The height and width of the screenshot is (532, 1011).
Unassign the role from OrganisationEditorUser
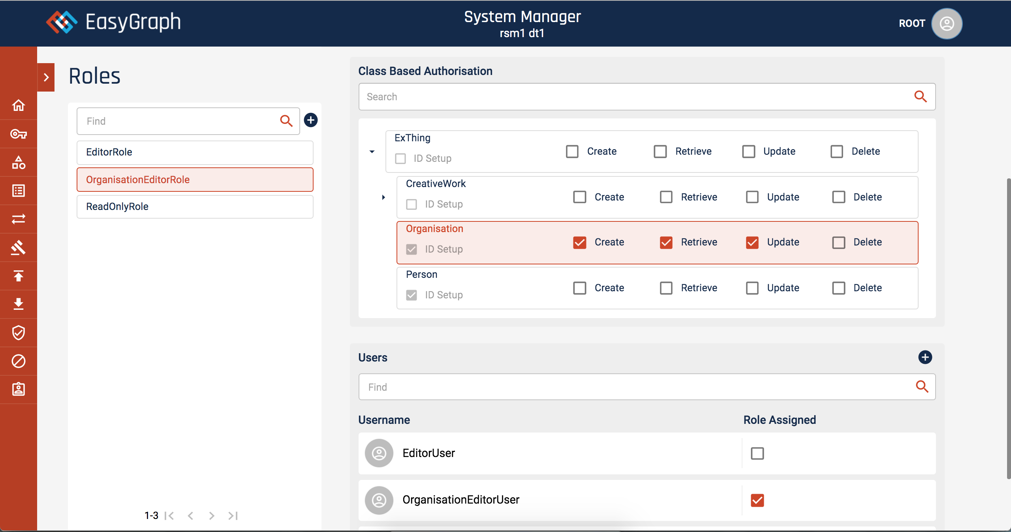click(x=757, y=500)
